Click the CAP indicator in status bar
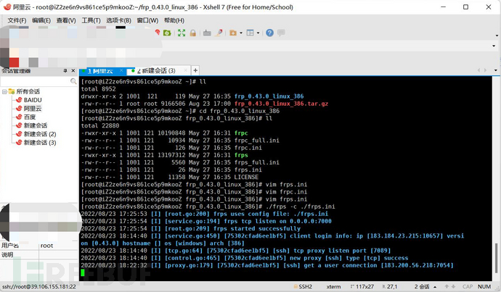 468,287
